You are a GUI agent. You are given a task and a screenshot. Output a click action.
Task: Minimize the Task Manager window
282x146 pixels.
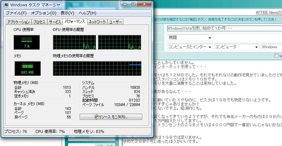coord(125,4)
